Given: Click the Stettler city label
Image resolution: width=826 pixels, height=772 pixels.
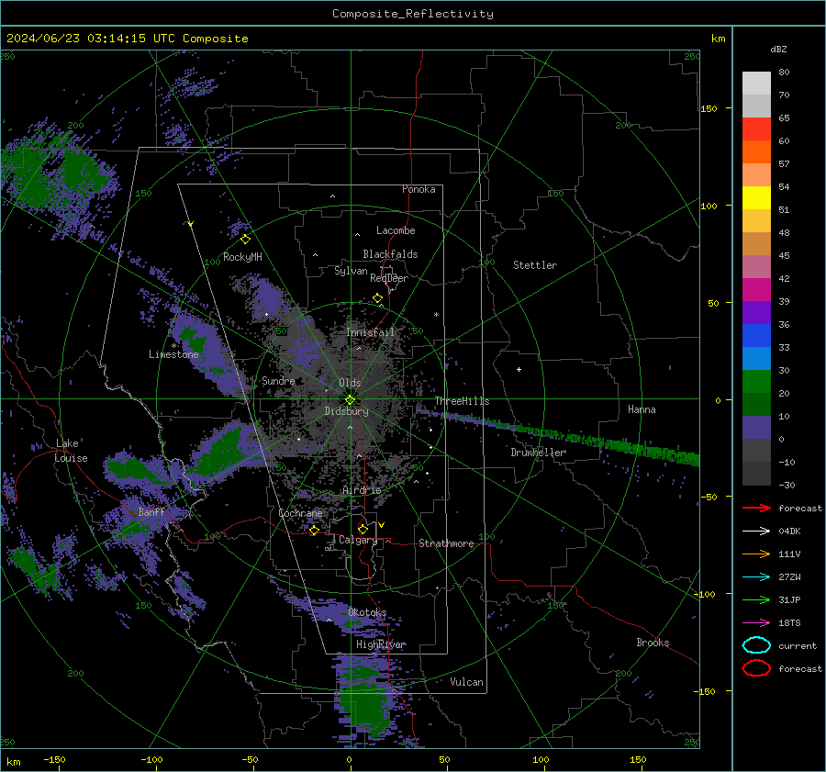Looking at the screenshot, I should (535, 265).
